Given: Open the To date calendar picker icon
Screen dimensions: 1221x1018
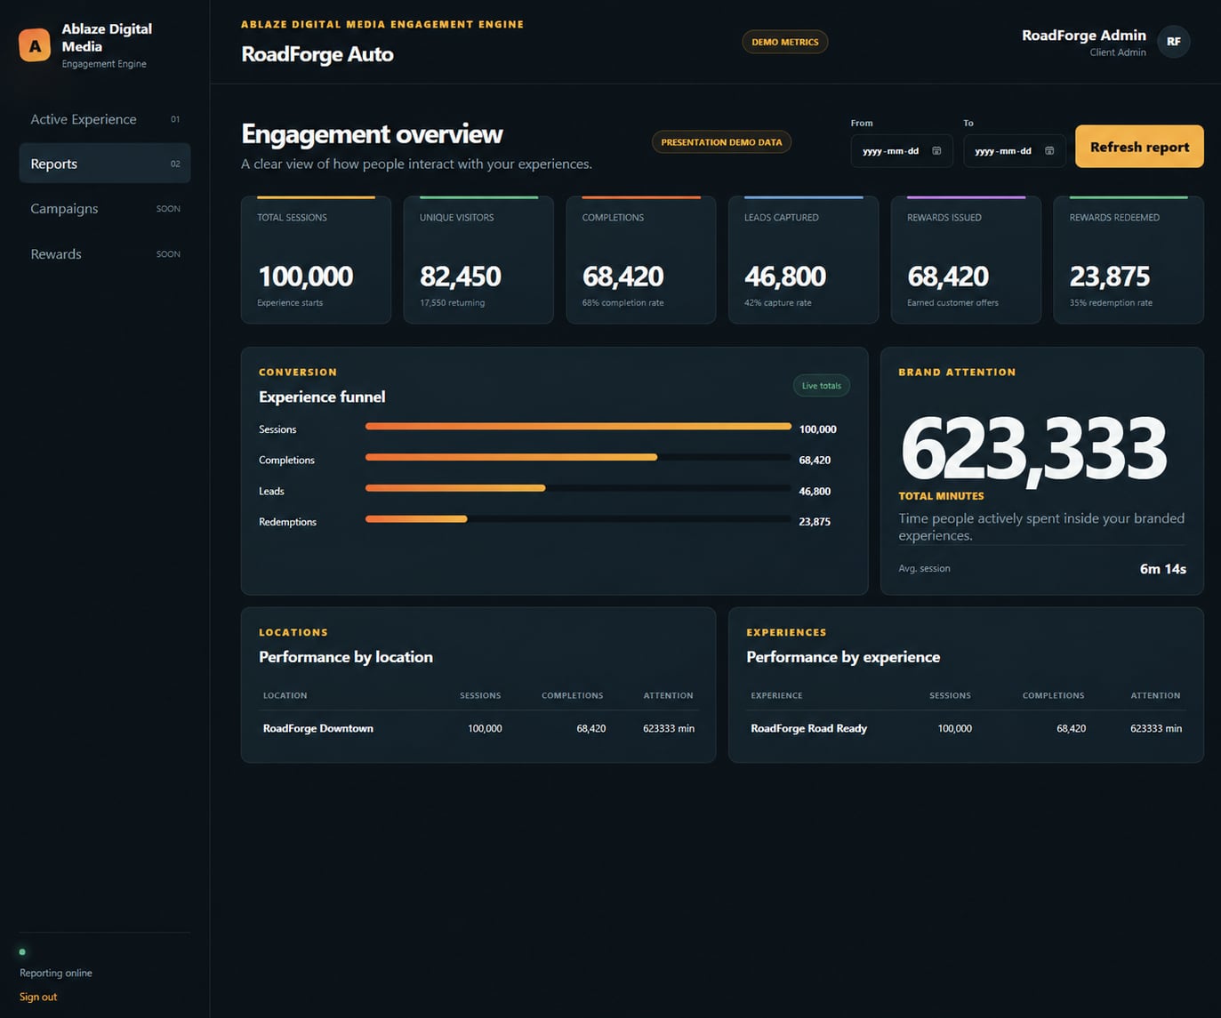Looking at the screenshot, I should tap(1049, 151).
